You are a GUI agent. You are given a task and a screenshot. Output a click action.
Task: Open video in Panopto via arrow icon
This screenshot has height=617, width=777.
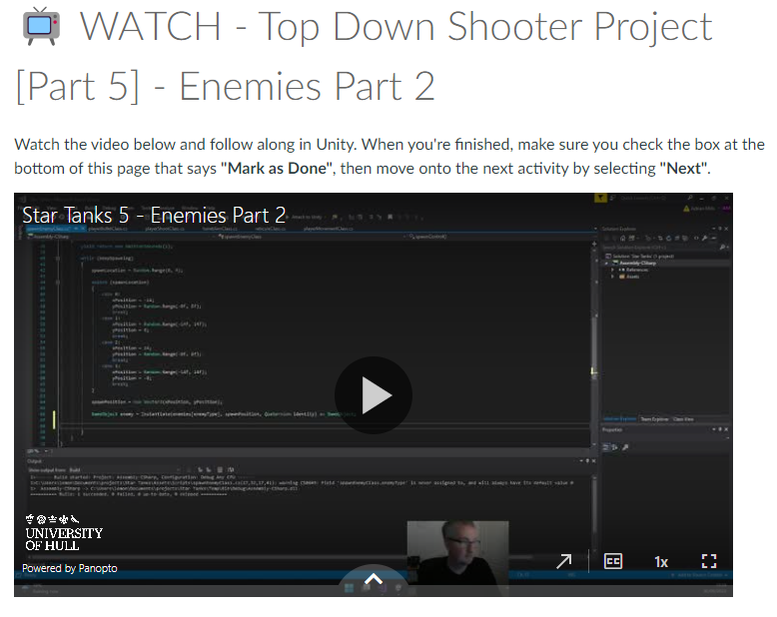point(564,562)
